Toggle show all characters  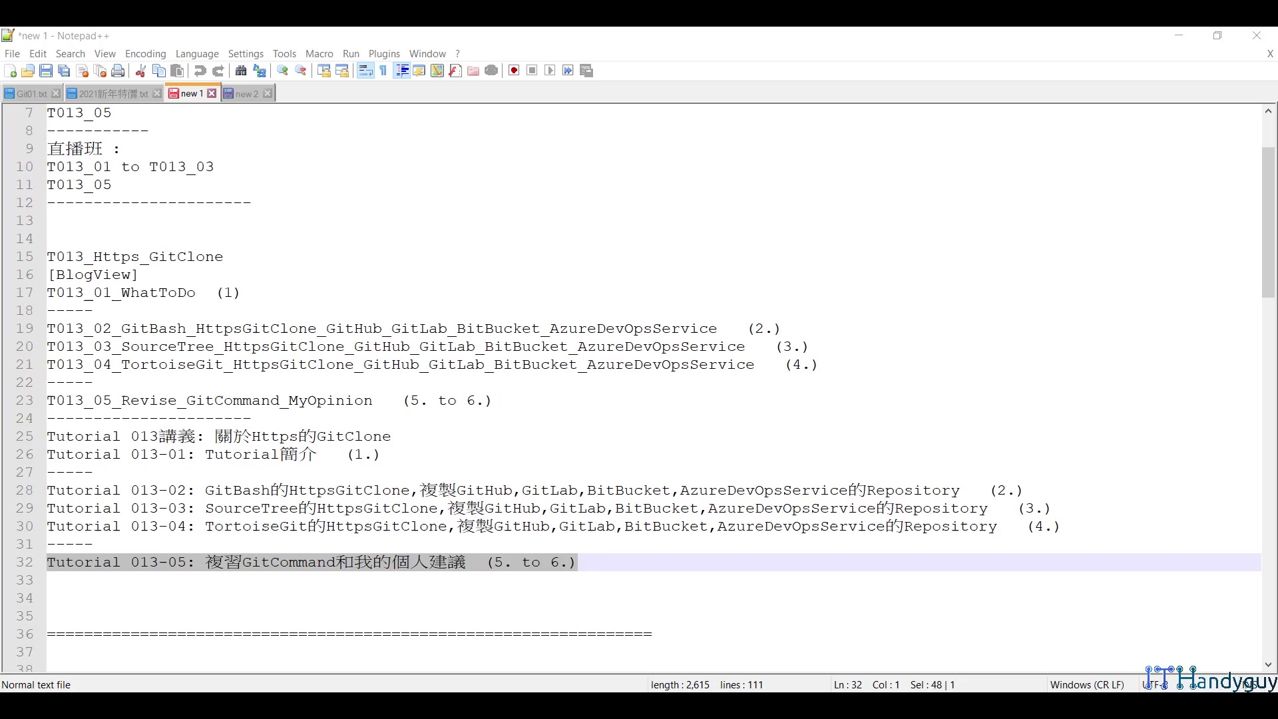[x=383, y=71]
